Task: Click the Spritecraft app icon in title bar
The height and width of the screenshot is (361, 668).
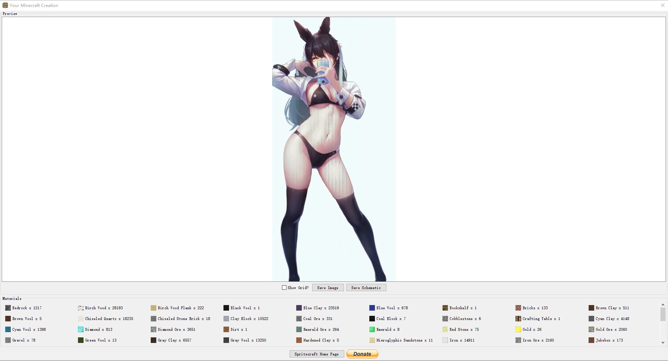Action: pos(5,5)
